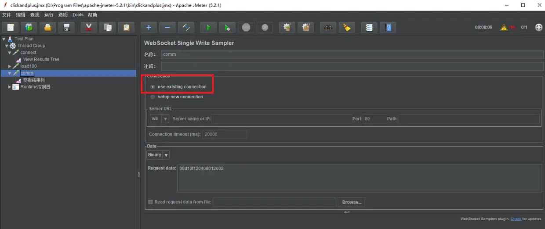Enable 'Read request data from file' checkbox
The height and width of the screenshot is (229, 545).
150,202
